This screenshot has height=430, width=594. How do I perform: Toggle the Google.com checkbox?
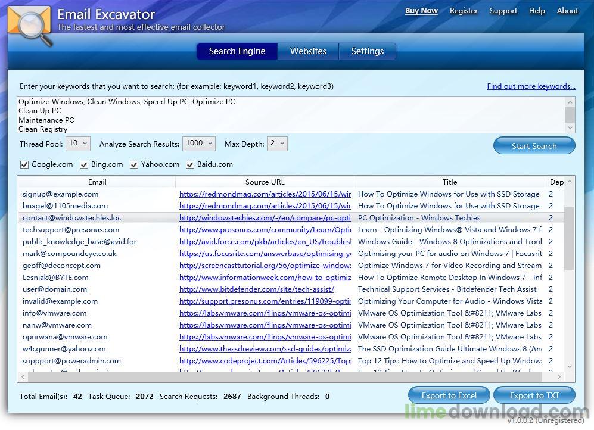click(x=24, y=164)
